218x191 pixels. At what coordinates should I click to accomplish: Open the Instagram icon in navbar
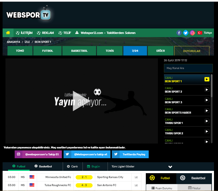pos(192,33)
